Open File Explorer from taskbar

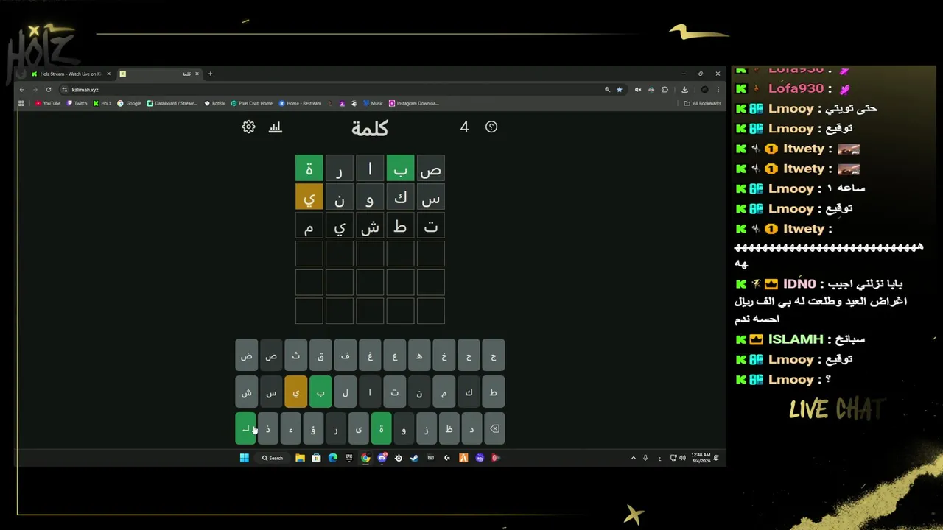[300, 458]
